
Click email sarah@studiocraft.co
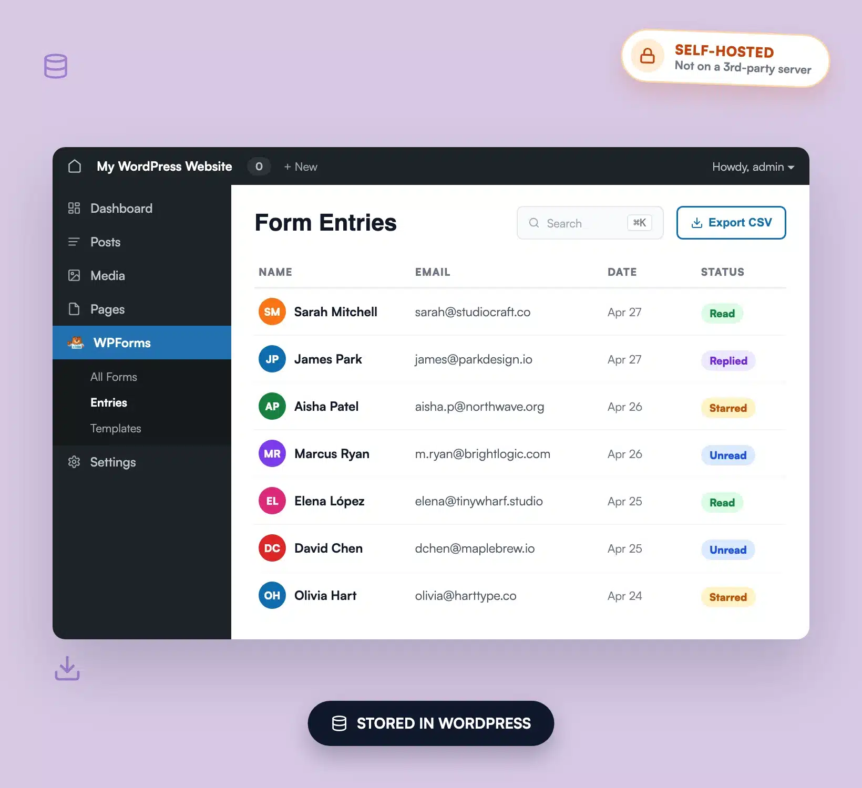point(473,312)
